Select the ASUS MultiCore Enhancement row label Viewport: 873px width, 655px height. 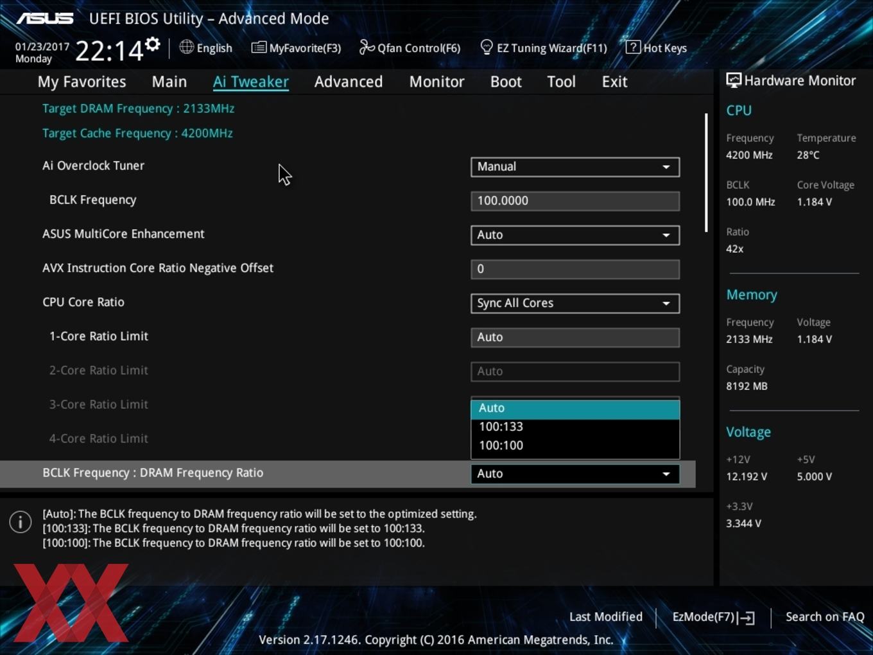click(x=123, y=234)
